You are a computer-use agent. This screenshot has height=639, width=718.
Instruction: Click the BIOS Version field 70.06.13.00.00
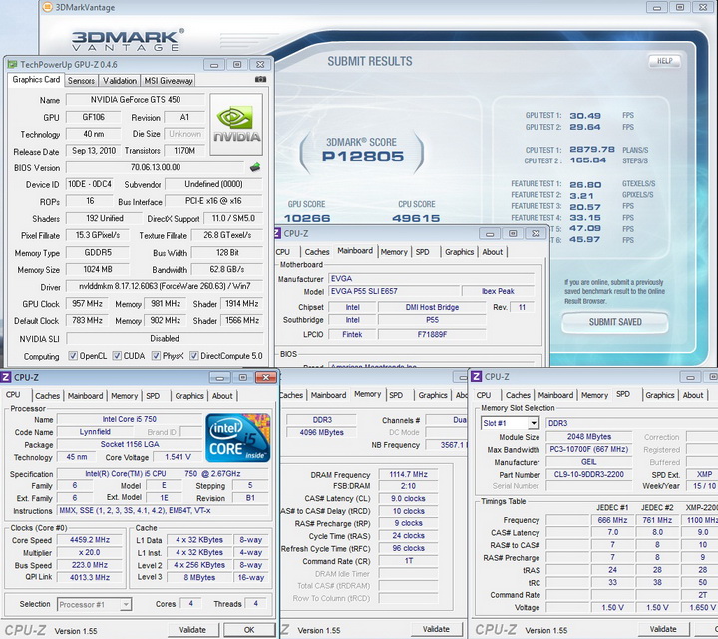tap(156, 168)
